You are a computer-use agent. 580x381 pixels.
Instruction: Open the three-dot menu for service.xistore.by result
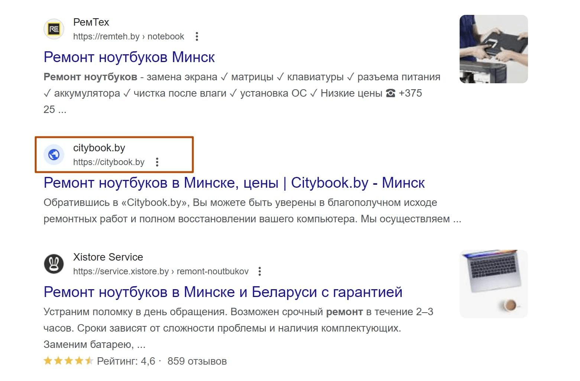tap(260, 271)
